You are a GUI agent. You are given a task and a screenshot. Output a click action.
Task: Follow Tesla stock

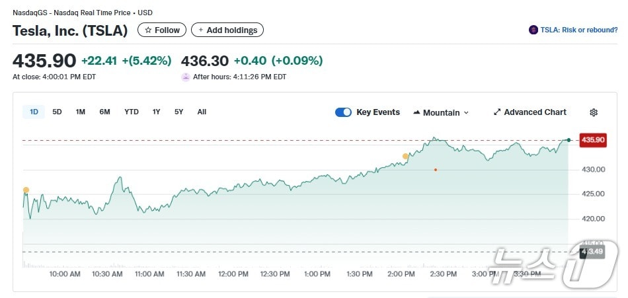pos(162,30)
